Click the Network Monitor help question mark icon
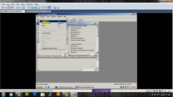 [x=81, y=20]
